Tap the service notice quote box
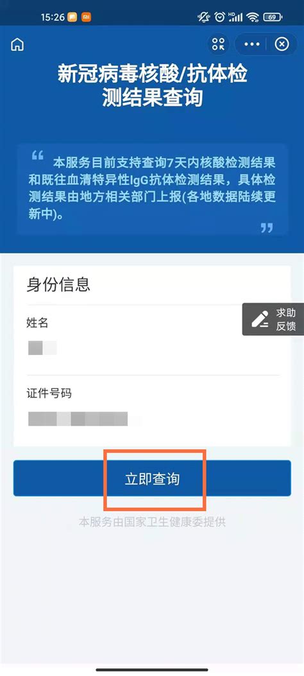 click(x=152, y=189)
